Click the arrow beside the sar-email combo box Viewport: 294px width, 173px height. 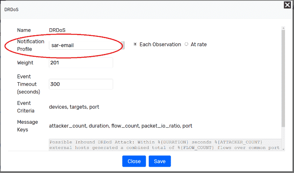click(122, 45)
